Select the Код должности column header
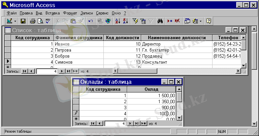The height and width of the screenshot is (136, 259). coord(122,38)
